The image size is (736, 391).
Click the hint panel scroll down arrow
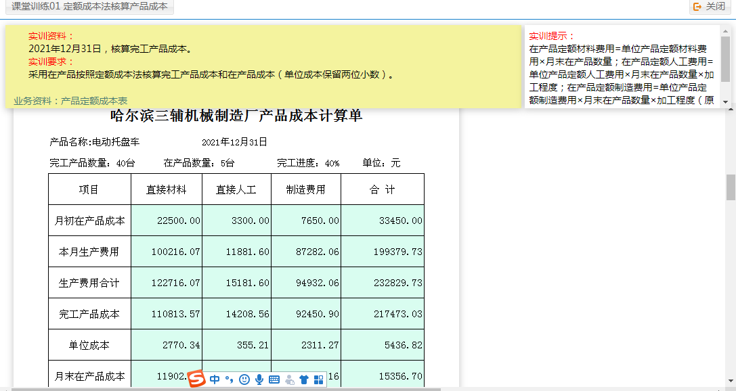click(x=725, y=101)
